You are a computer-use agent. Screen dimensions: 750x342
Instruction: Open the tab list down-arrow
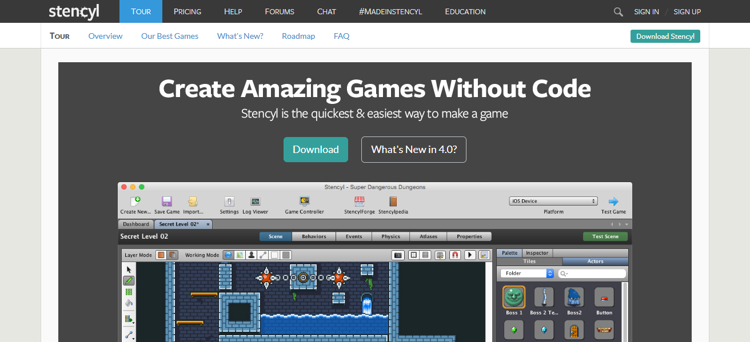pyautogui.click(x=627, y=224)
